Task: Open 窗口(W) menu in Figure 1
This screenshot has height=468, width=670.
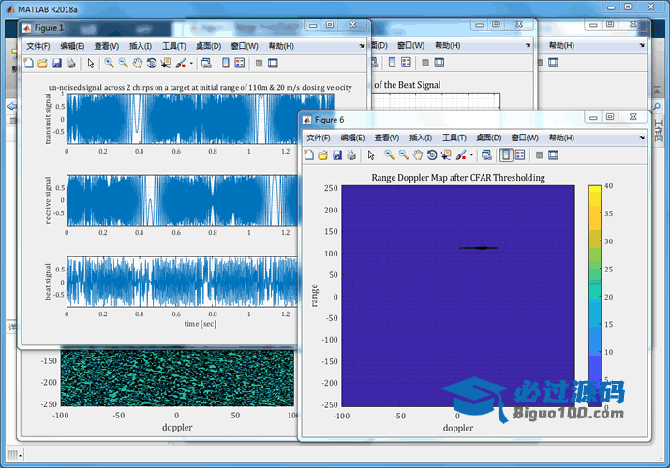Action: 245,46
